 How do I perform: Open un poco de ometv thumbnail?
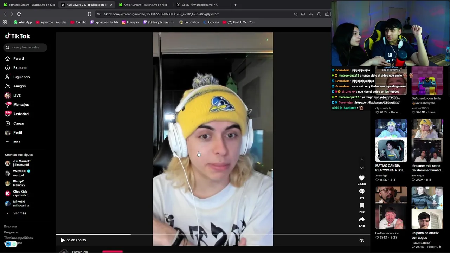[x=427, y=208]
